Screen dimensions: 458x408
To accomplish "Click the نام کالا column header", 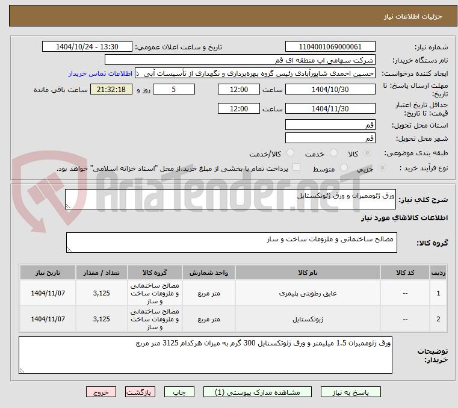I will pyautogui.click(x=308, y=273).
